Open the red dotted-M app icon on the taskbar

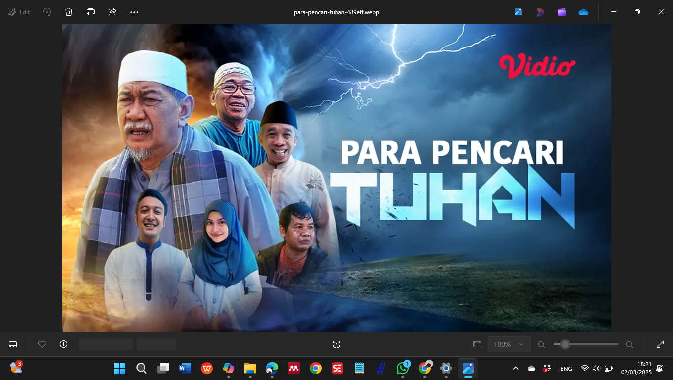click(x=293, y=368)
